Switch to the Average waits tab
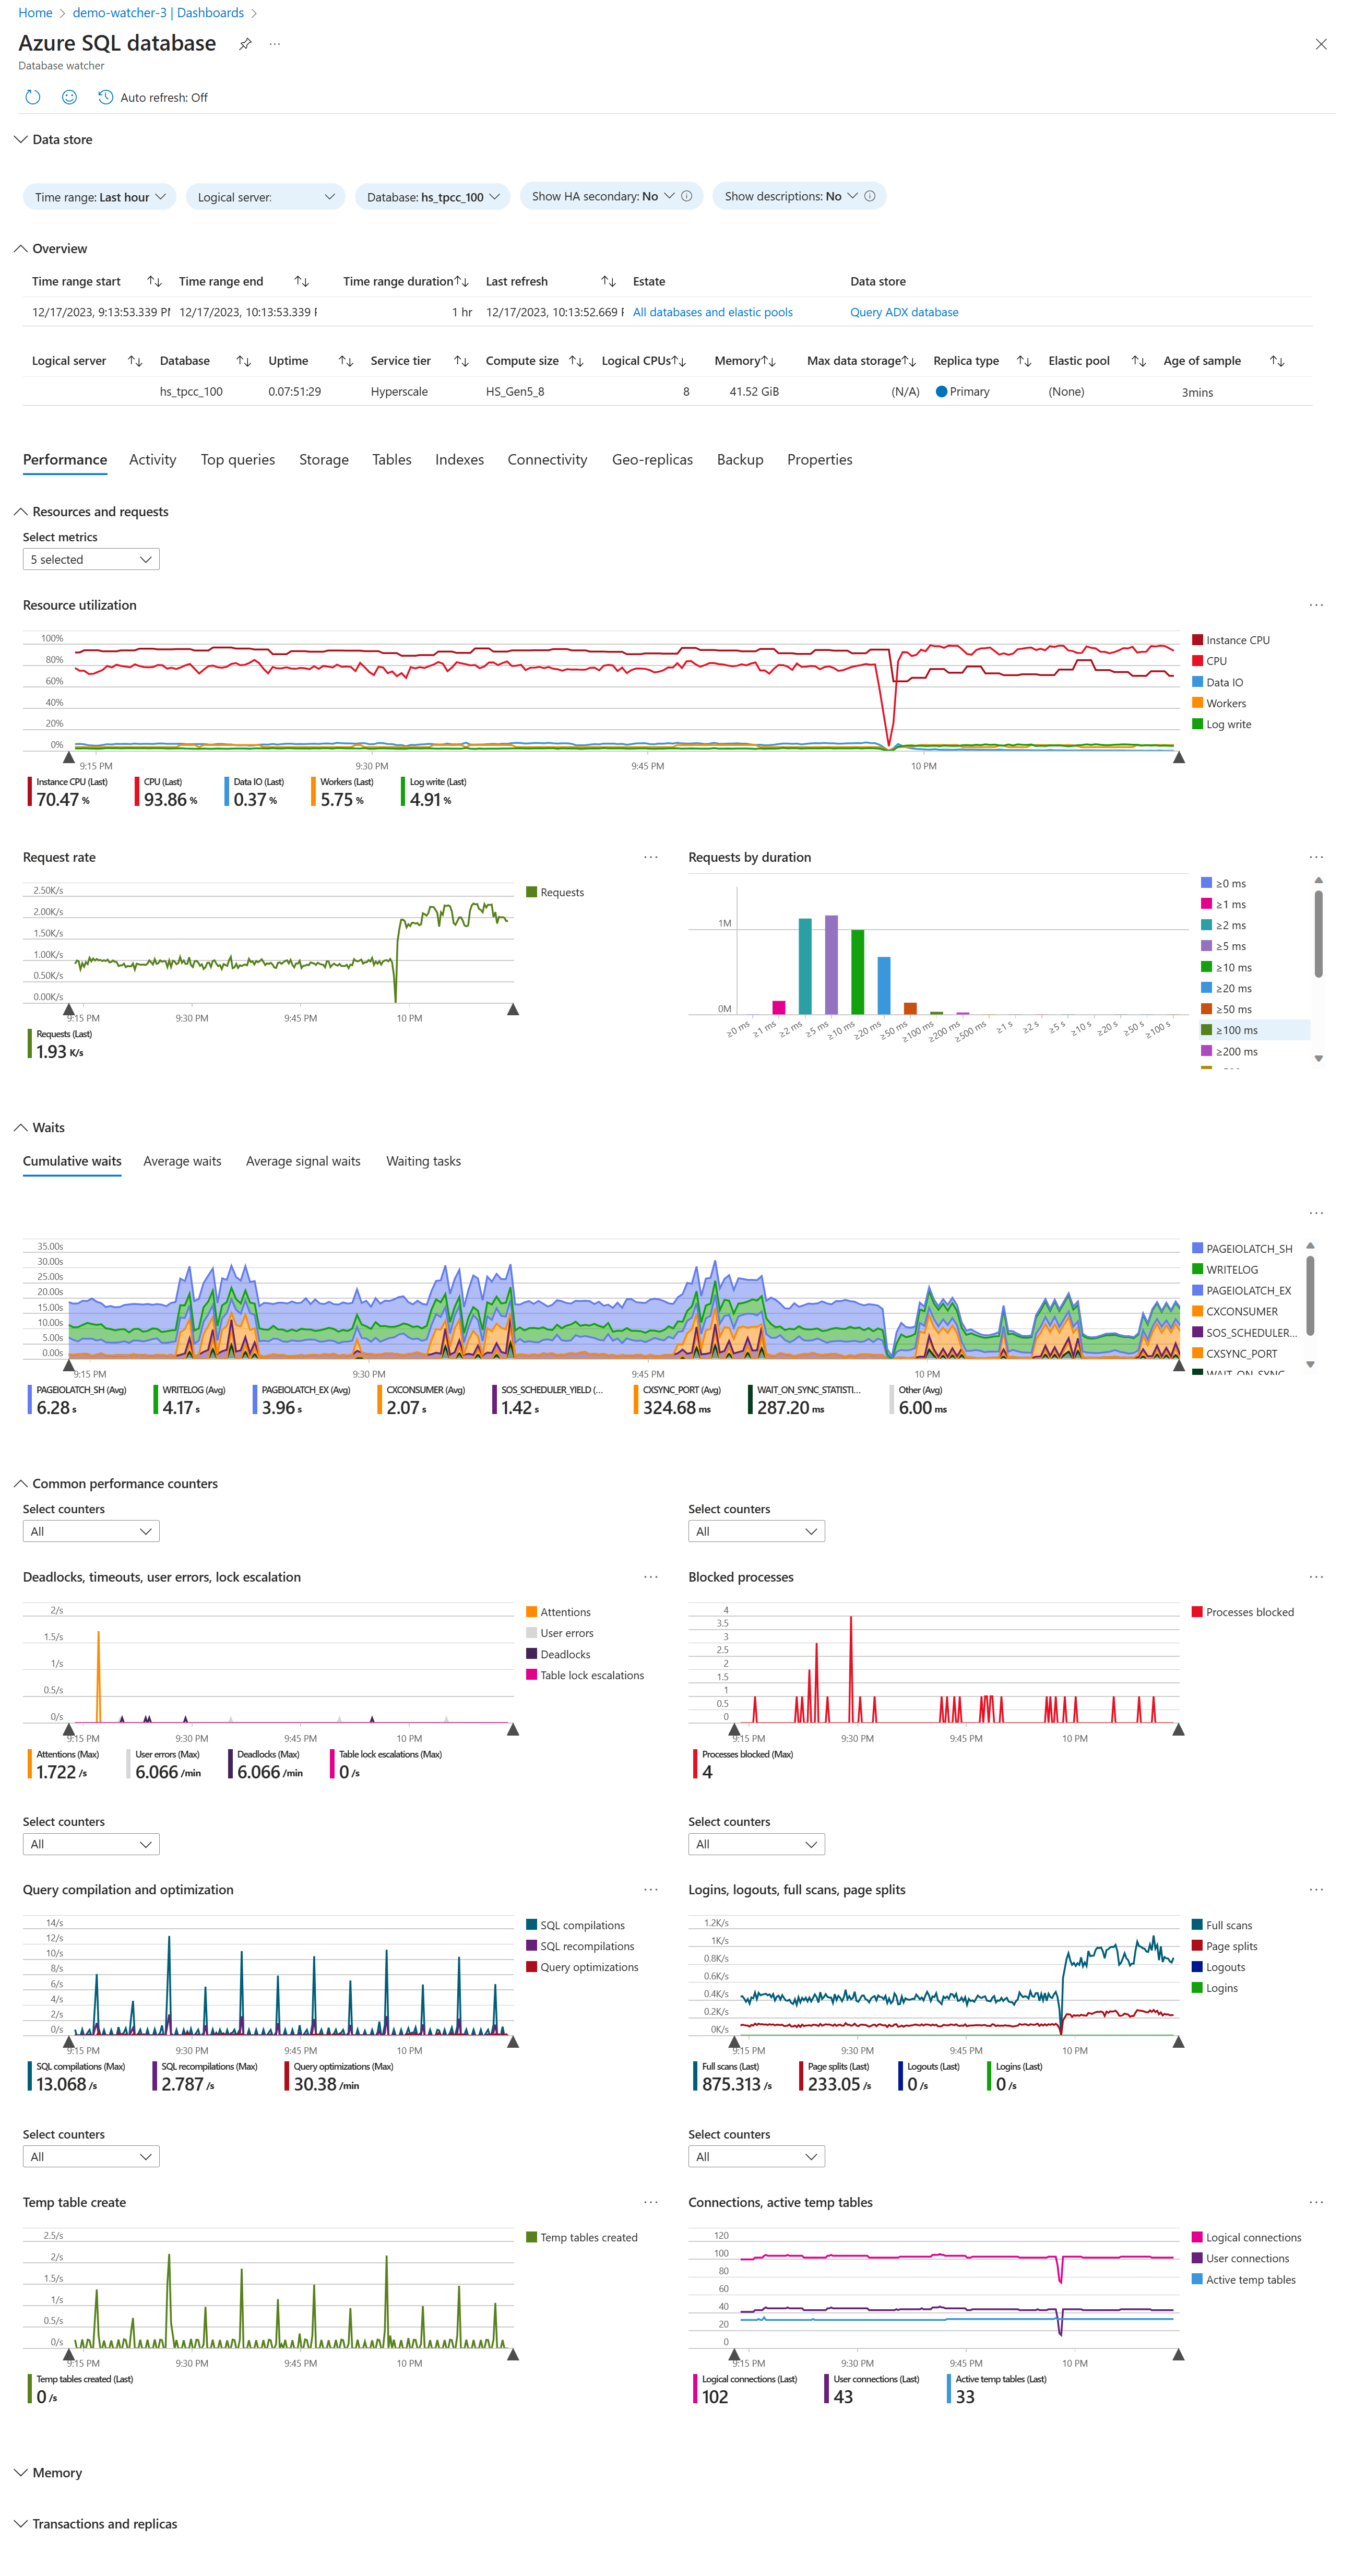This screenshot has width=1354, height=2576. pyautogui.click(x=182, y=1161)
